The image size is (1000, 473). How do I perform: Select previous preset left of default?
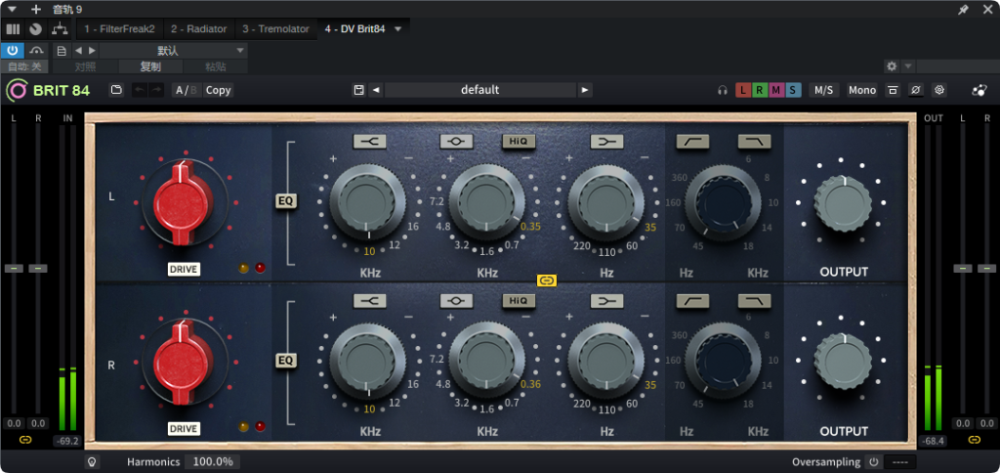click(x=376, y=90)
